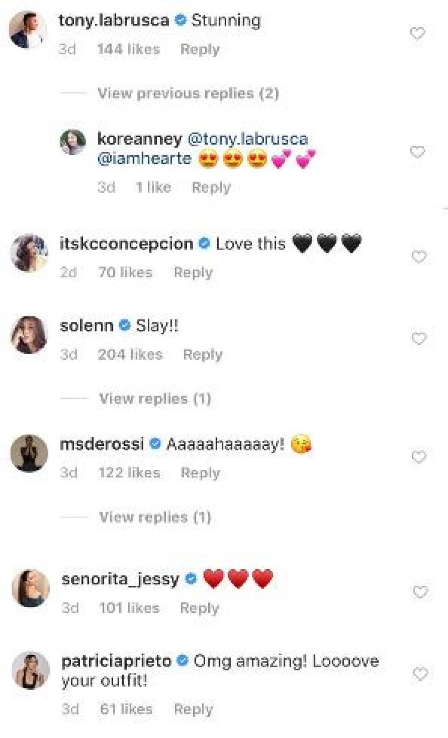The height and width of the screenshot is (738, 448).
Task: Reply to patriciaprieto's comment
Action: tap(193, 709)
